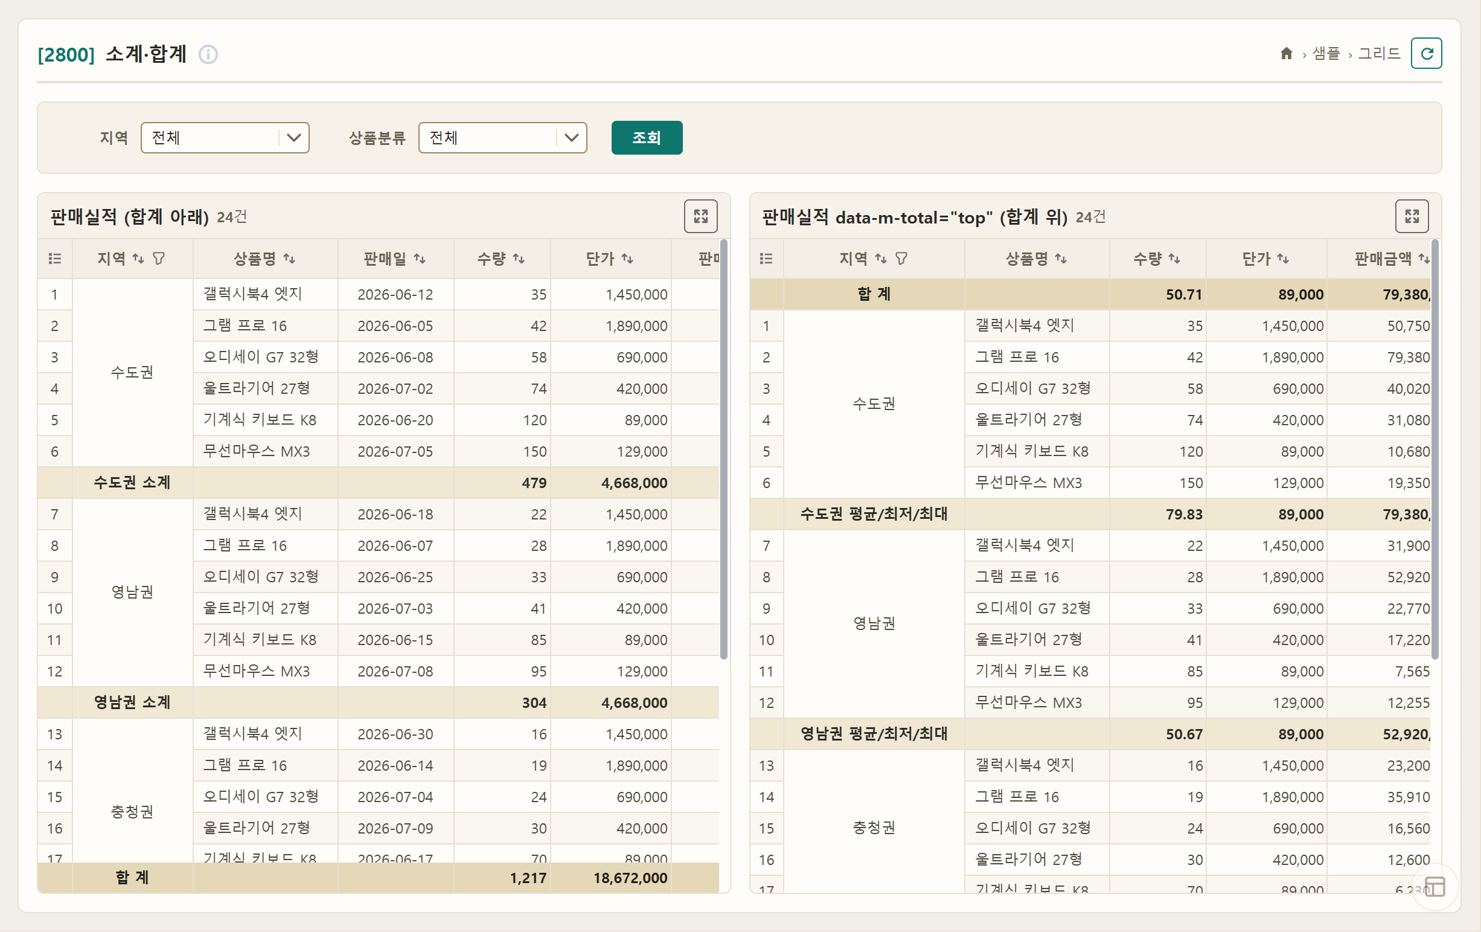Click 그리드 in the breadcrumb

[1379, 54]
